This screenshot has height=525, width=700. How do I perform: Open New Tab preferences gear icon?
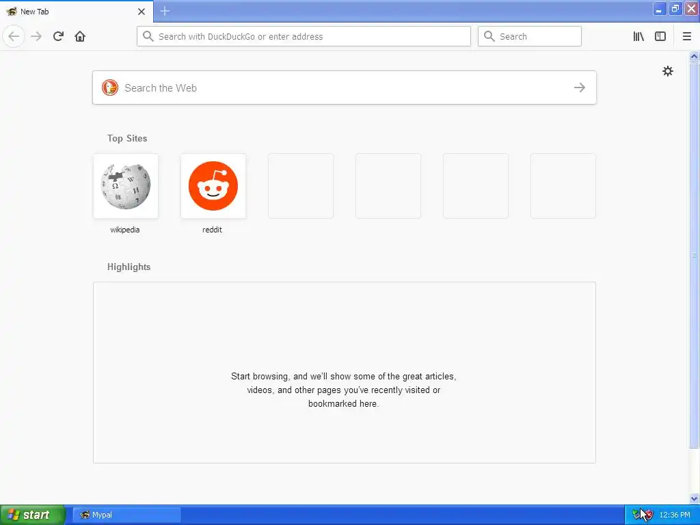click(667, 71)
